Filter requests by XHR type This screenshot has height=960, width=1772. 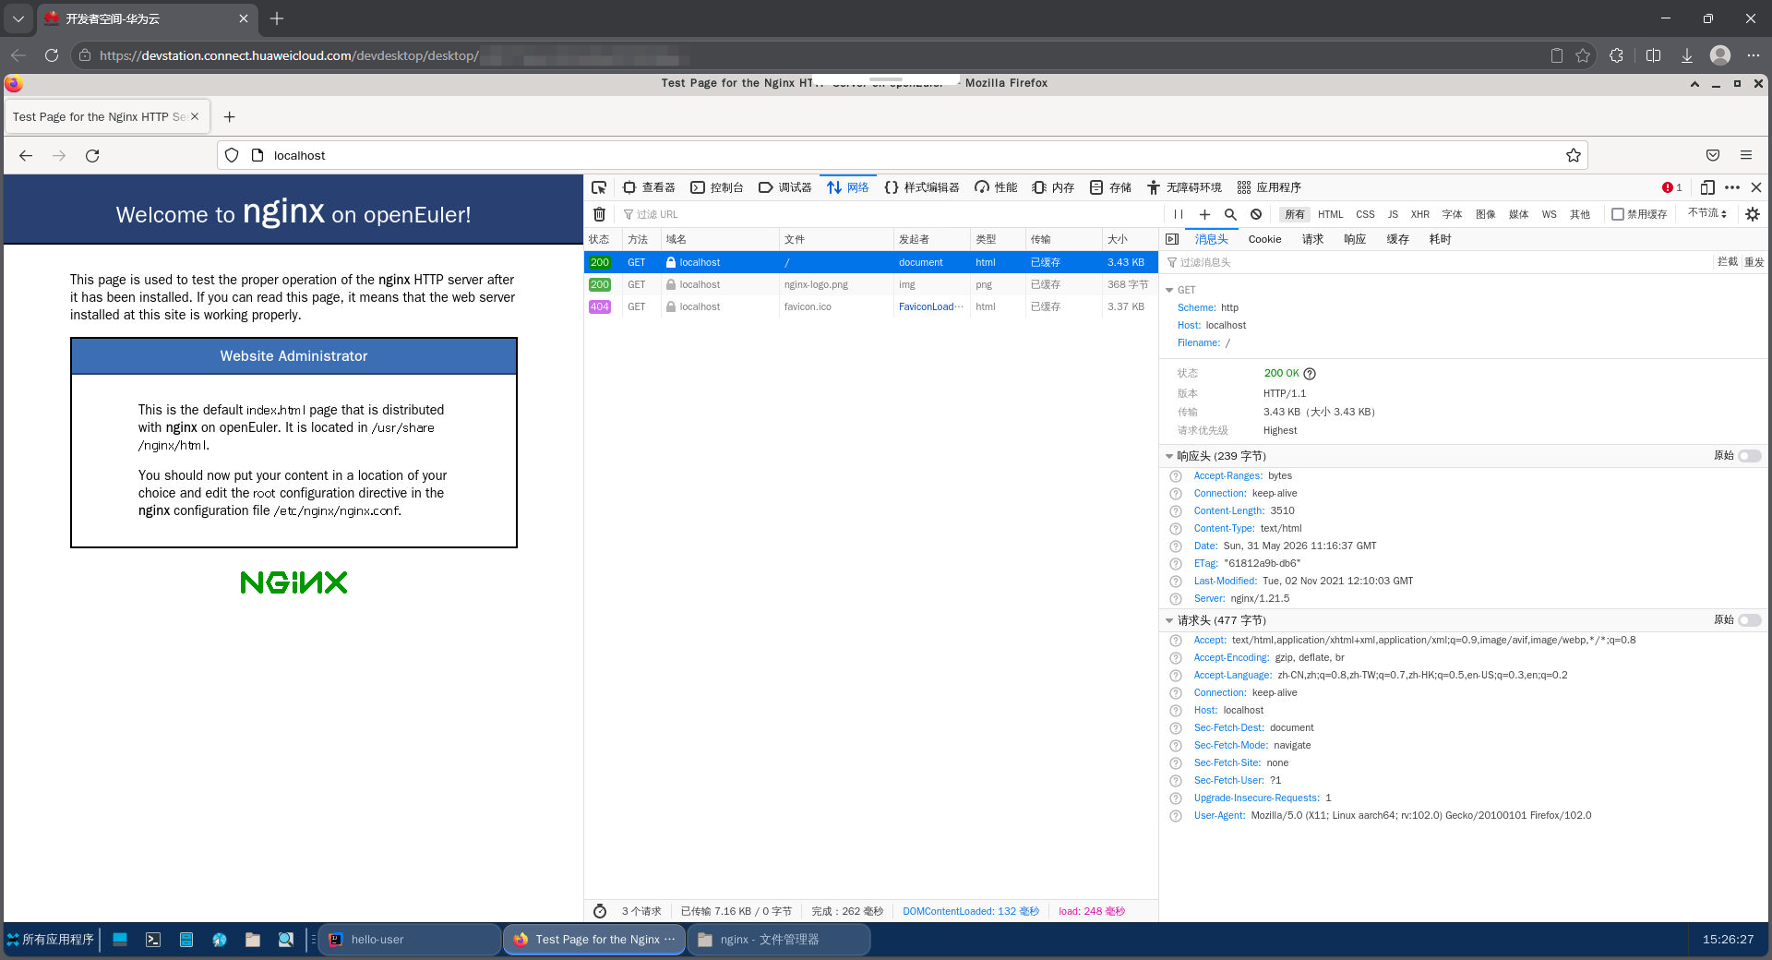[1419, 214]
